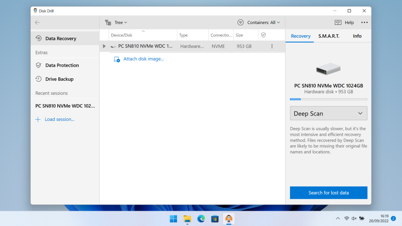Open notification badge showing 2
The height and width of the screenshot is (226, 402).
click(393, 218)
